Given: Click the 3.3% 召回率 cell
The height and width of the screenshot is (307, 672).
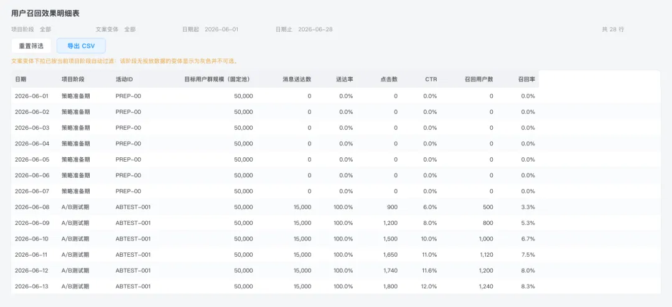Looking at the screenshot, I should (x=528, y=207).
